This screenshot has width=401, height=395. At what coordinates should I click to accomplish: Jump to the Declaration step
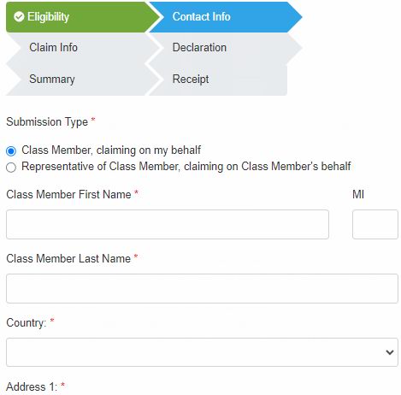[x=225, y=48]
